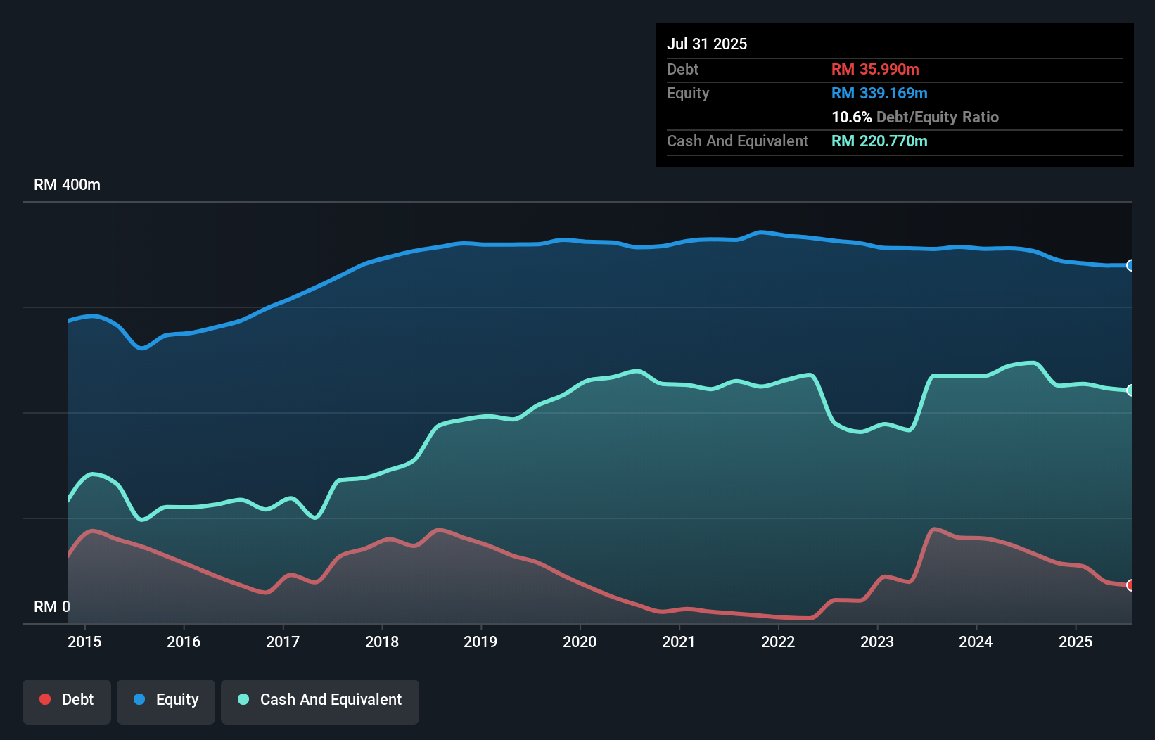The height and width of the screenshot is (740, 1155).
Task: Toggle the Debt series in legend
Action: click(x=67, y=700)
